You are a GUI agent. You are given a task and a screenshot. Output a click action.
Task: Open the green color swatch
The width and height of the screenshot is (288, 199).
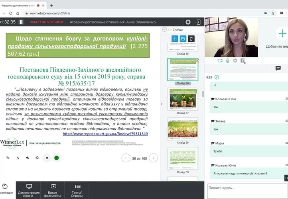point(57,158)
